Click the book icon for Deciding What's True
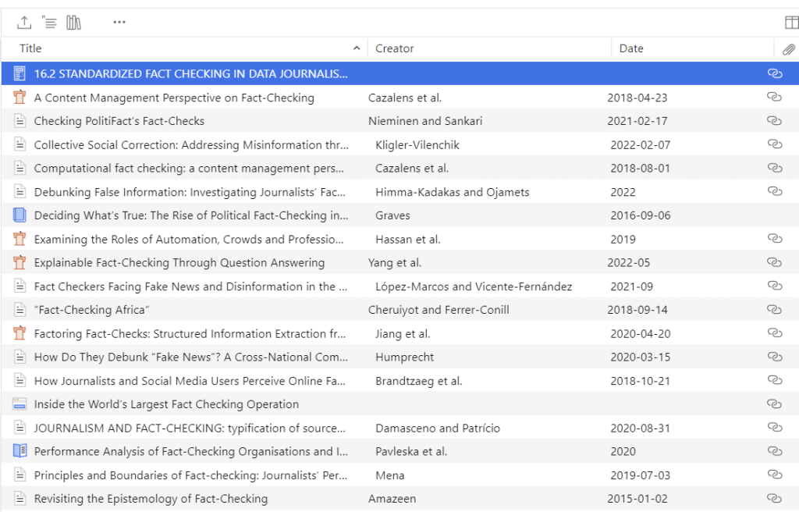799x512 pixels. coord(20,215)
